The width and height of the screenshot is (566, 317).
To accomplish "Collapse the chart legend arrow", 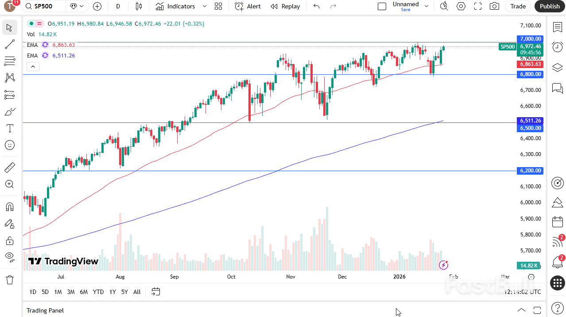I will pyautogui.click(x=33, y=66).
